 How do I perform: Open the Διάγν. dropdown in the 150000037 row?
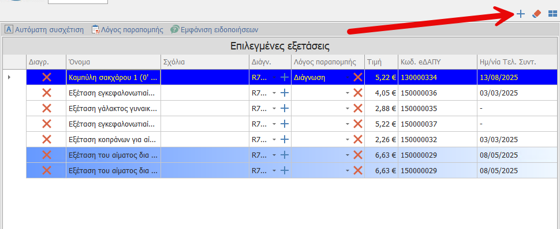274,124
